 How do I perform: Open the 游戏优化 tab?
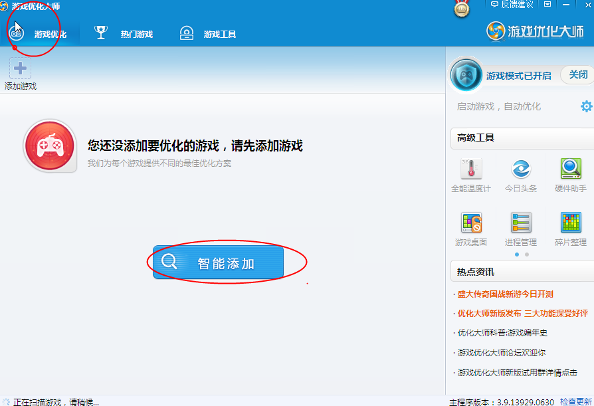tap(40, 34)
